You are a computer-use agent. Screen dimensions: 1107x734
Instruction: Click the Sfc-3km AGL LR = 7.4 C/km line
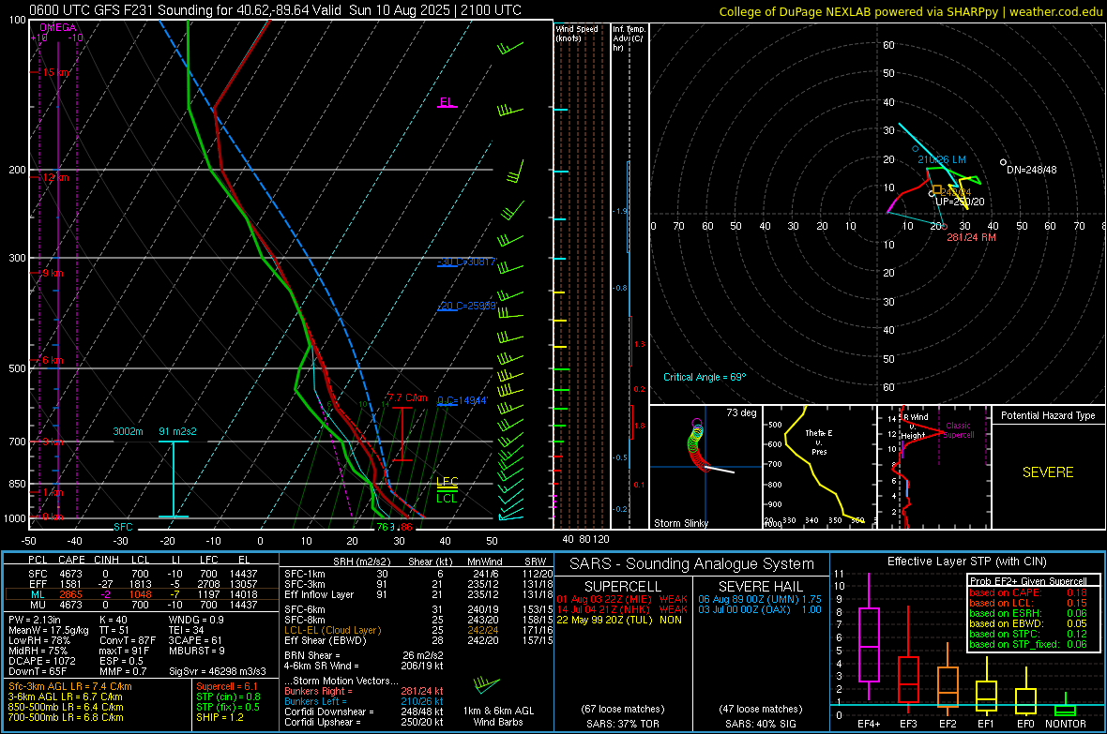(70, 687)
